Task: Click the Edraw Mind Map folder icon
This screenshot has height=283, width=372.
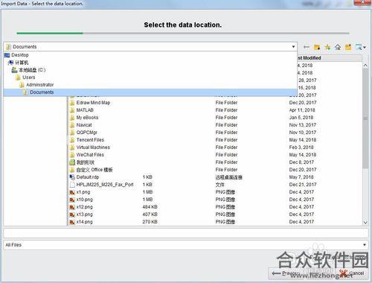Action: (x=72, y=103)
